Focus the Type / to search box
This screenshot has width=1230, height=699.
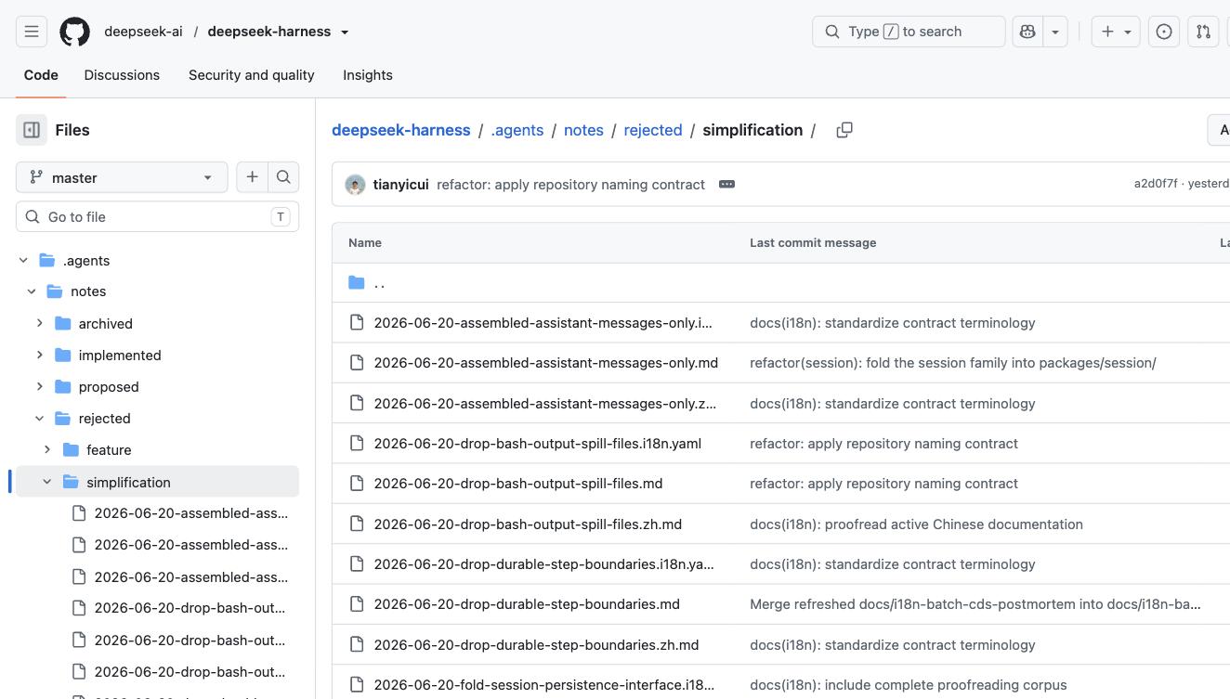909,32
